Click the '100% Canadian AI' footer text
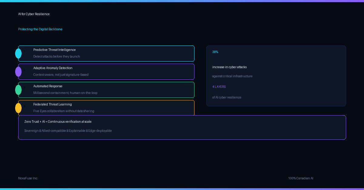Image resolution: width=364 pixels, height=190 pixels. pyautogui.click(x=301, y=178)
